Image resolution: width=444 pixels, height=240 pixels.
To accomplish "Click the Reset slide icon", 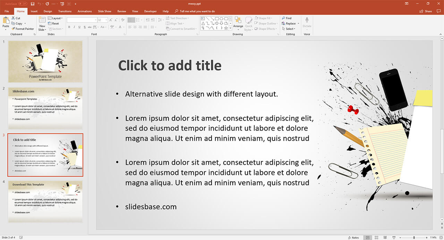I will tap(53, 24).
